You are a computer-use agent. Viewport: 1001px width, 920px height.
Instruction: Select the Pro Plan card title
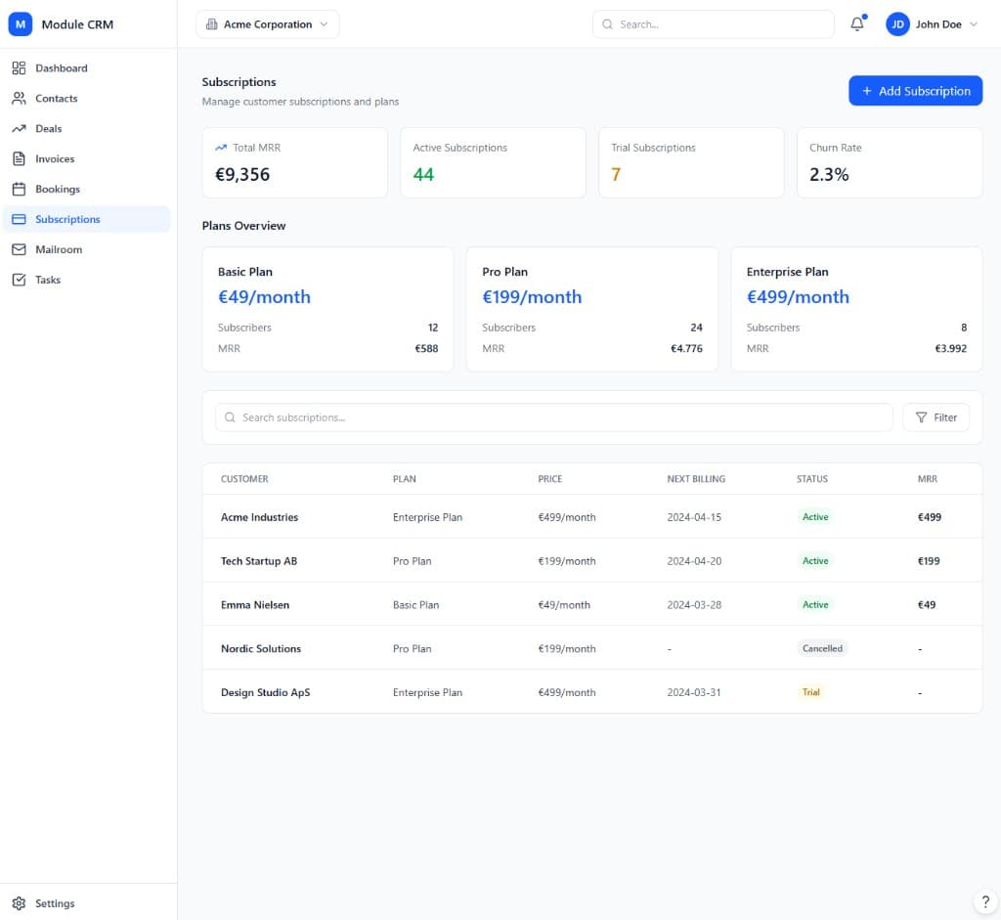[505, 272]
